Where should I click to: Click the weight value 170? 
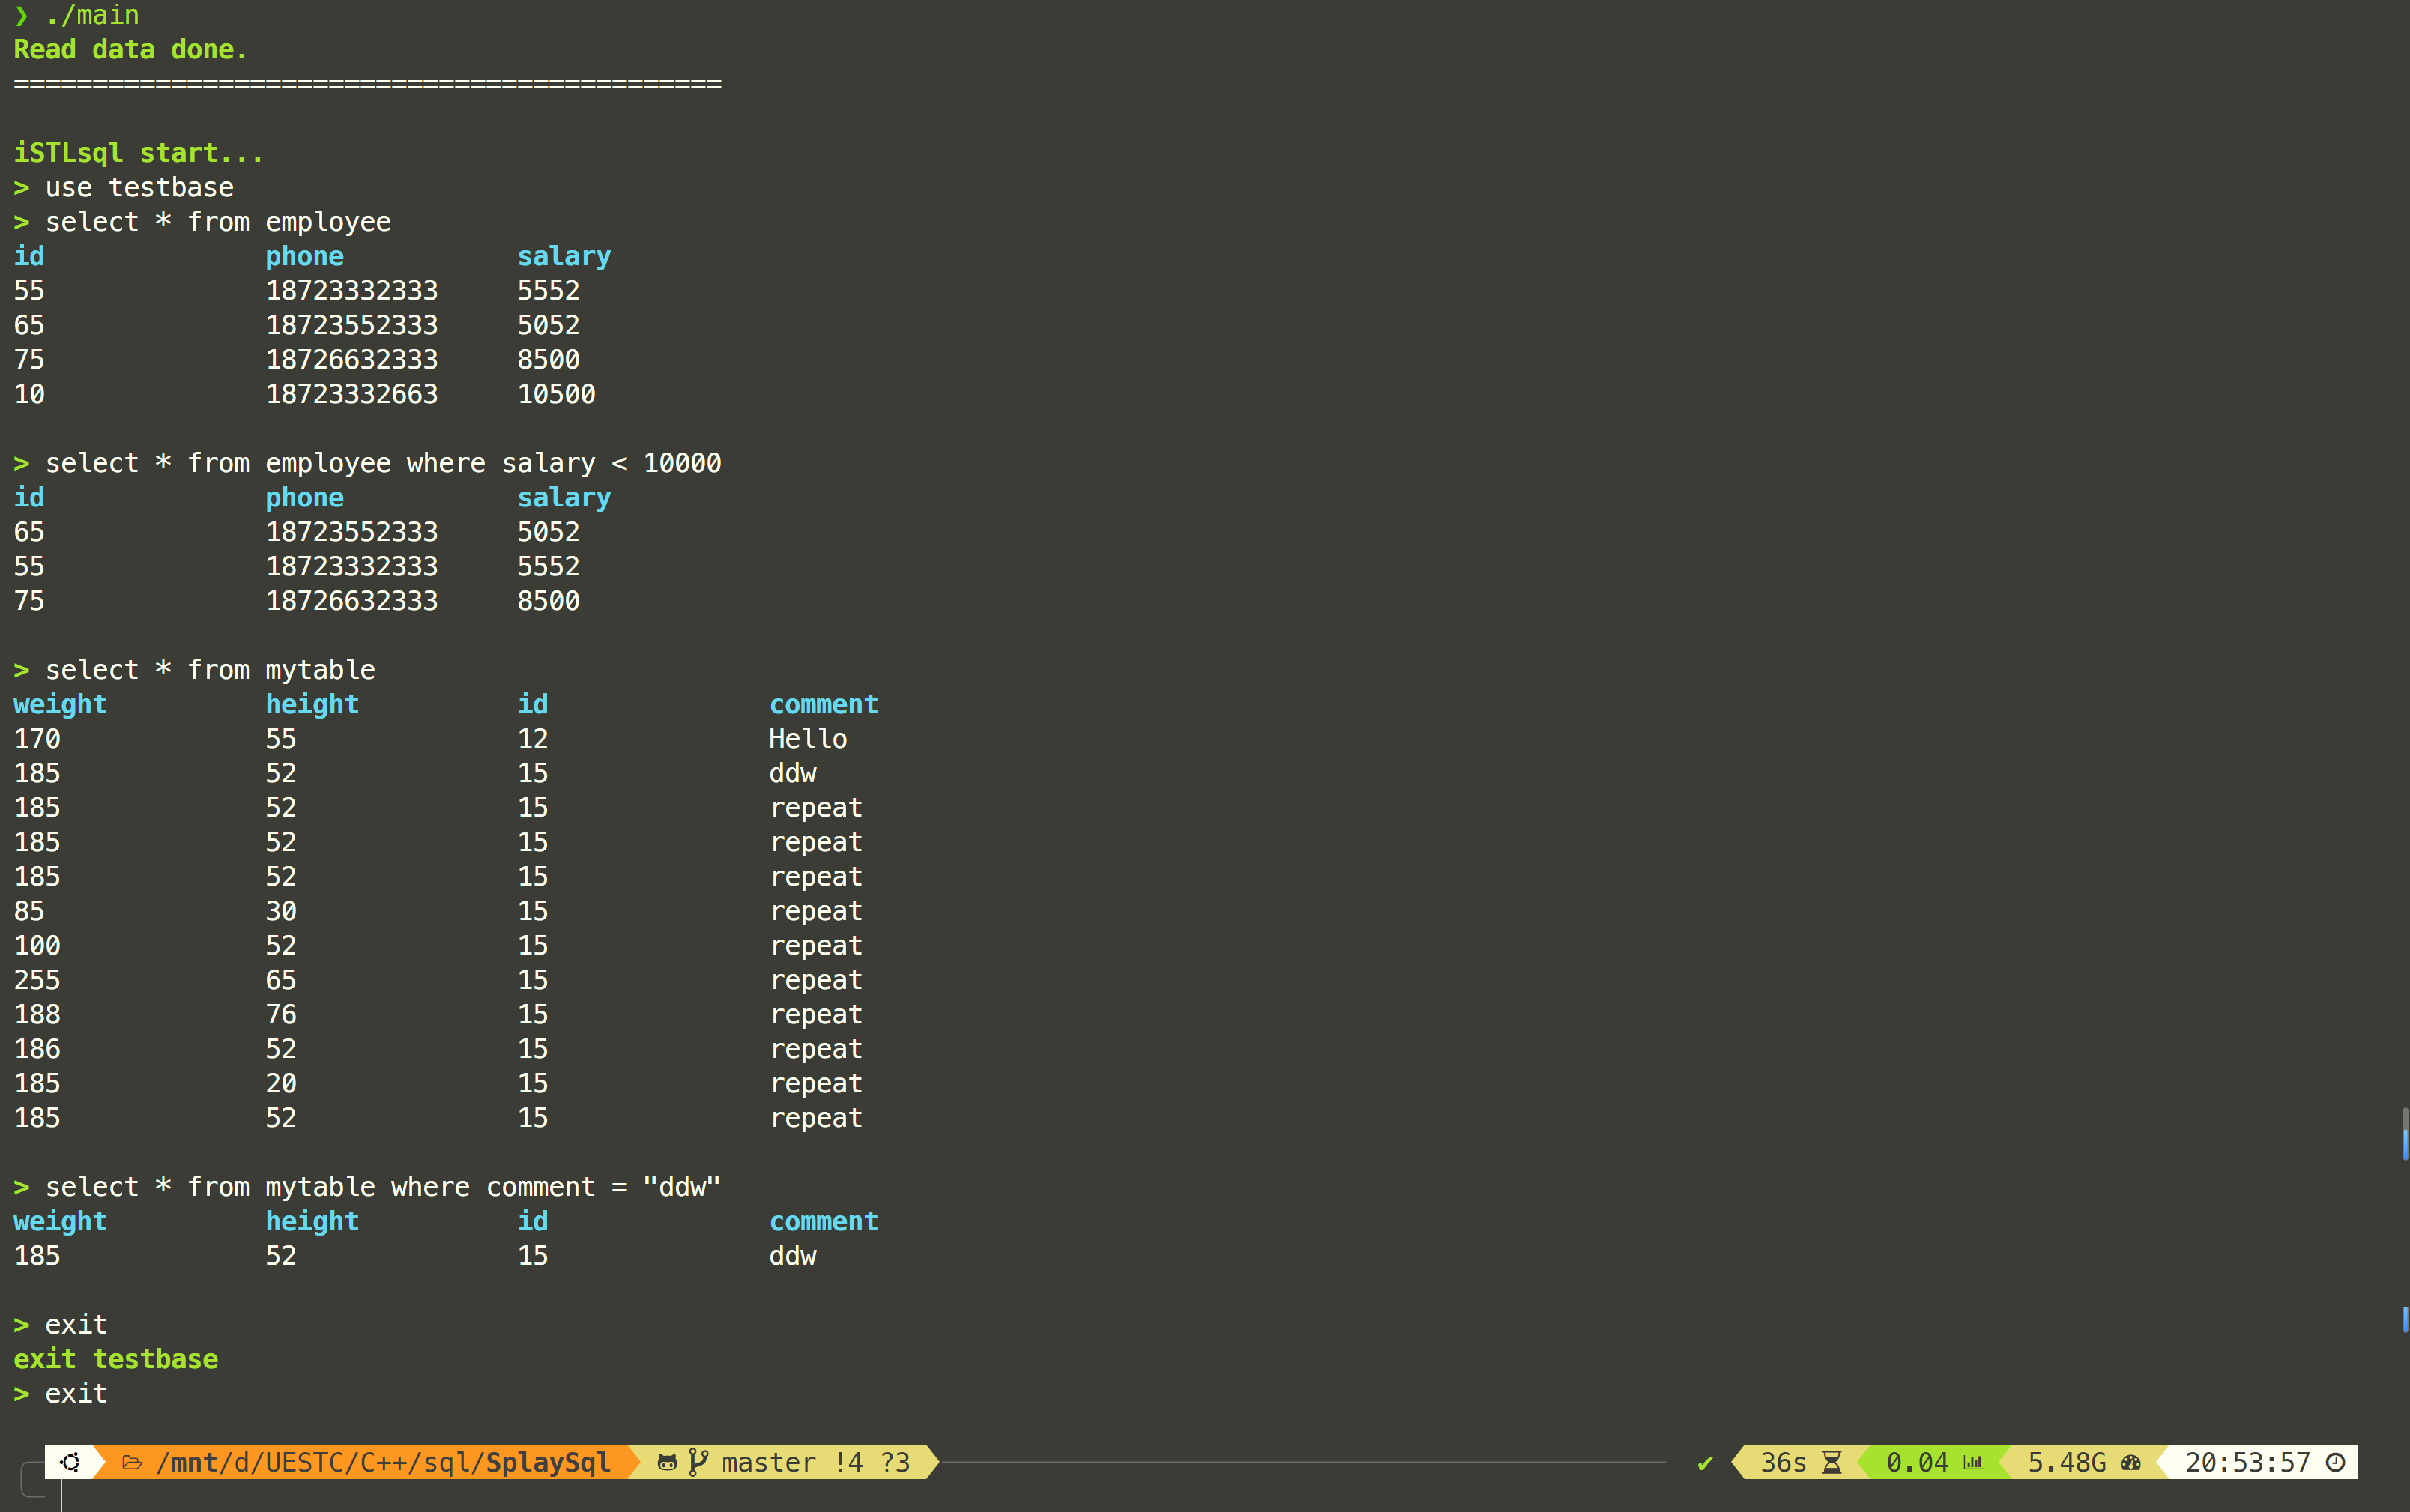37,739
